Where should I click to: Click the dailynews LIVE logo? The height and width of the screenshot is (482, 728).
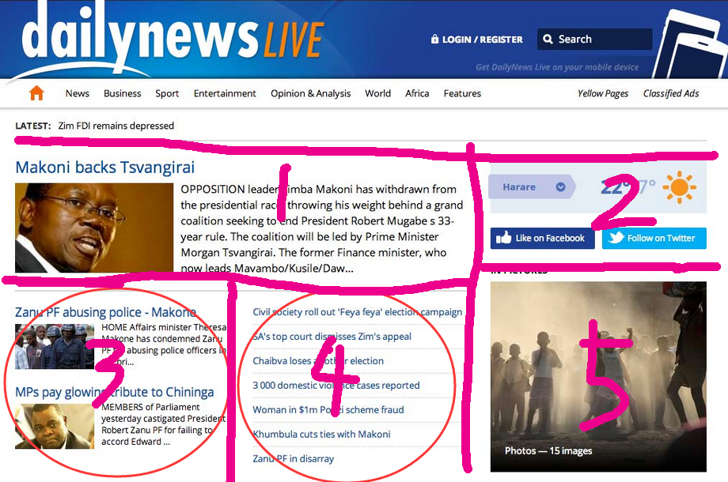[173, 36]
